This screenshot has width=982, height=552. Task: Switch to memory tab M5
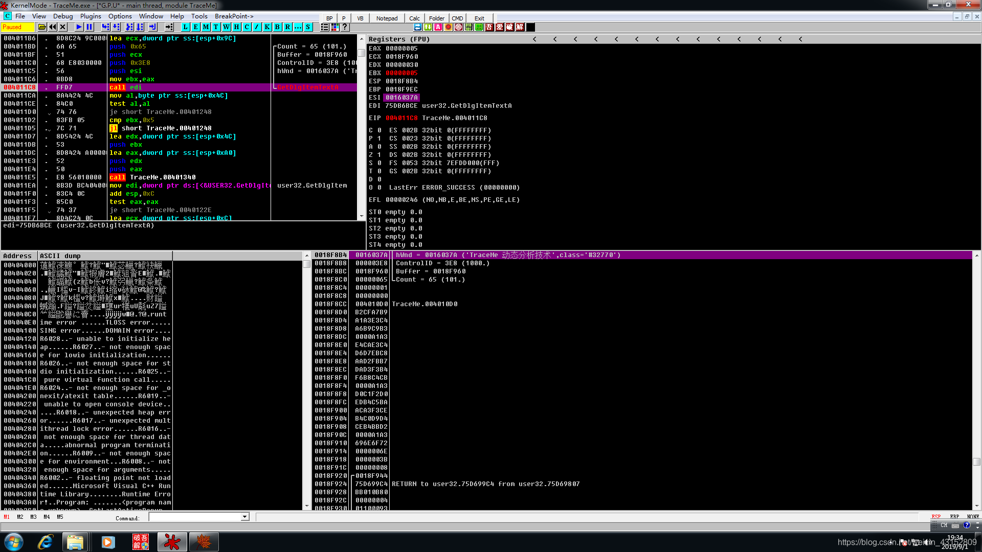[x=60, y=517]
